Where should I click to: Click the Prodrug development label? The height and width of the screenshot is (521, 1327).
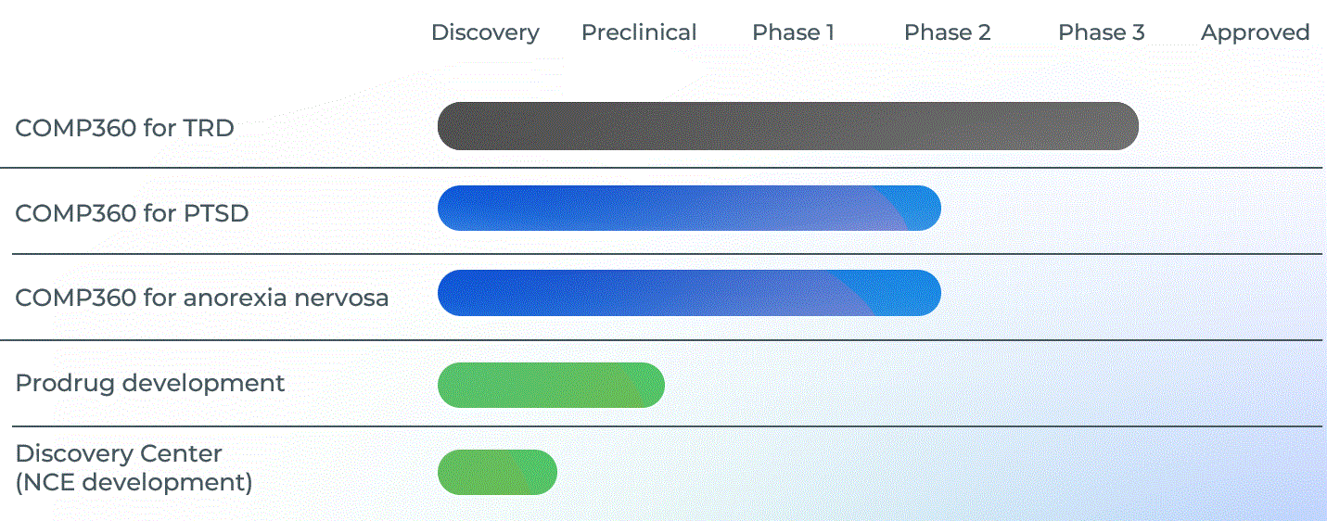click(x=150, y=383)
